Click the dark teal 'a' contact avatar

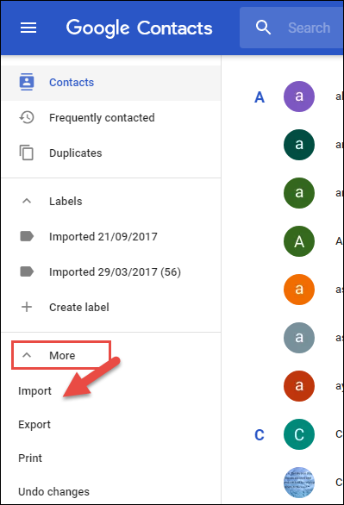click(299, 145)
